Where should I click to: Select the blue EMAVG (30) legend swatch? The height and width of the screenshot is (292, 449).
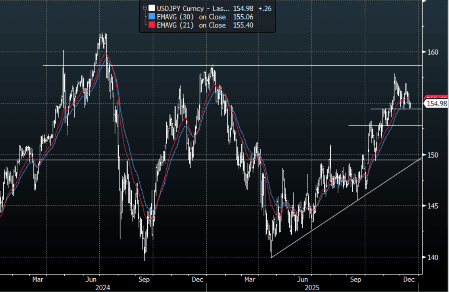point(151,17)
